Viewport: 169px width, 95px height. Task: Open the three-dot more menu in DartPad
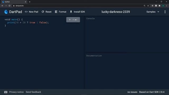point(165,12)
